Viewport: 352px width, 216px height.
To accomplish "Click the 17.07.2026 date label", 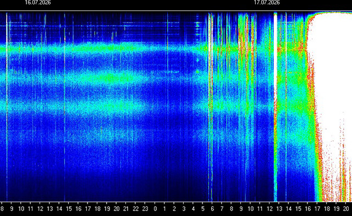I will coord(267,2).
